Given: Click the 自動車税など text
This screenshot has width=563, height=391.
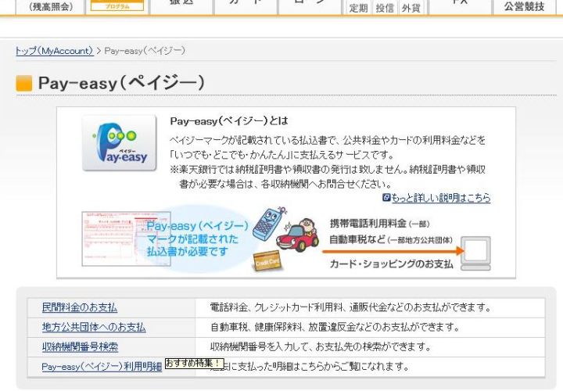Looking at the screenshot, I should [x=357, y=239].
